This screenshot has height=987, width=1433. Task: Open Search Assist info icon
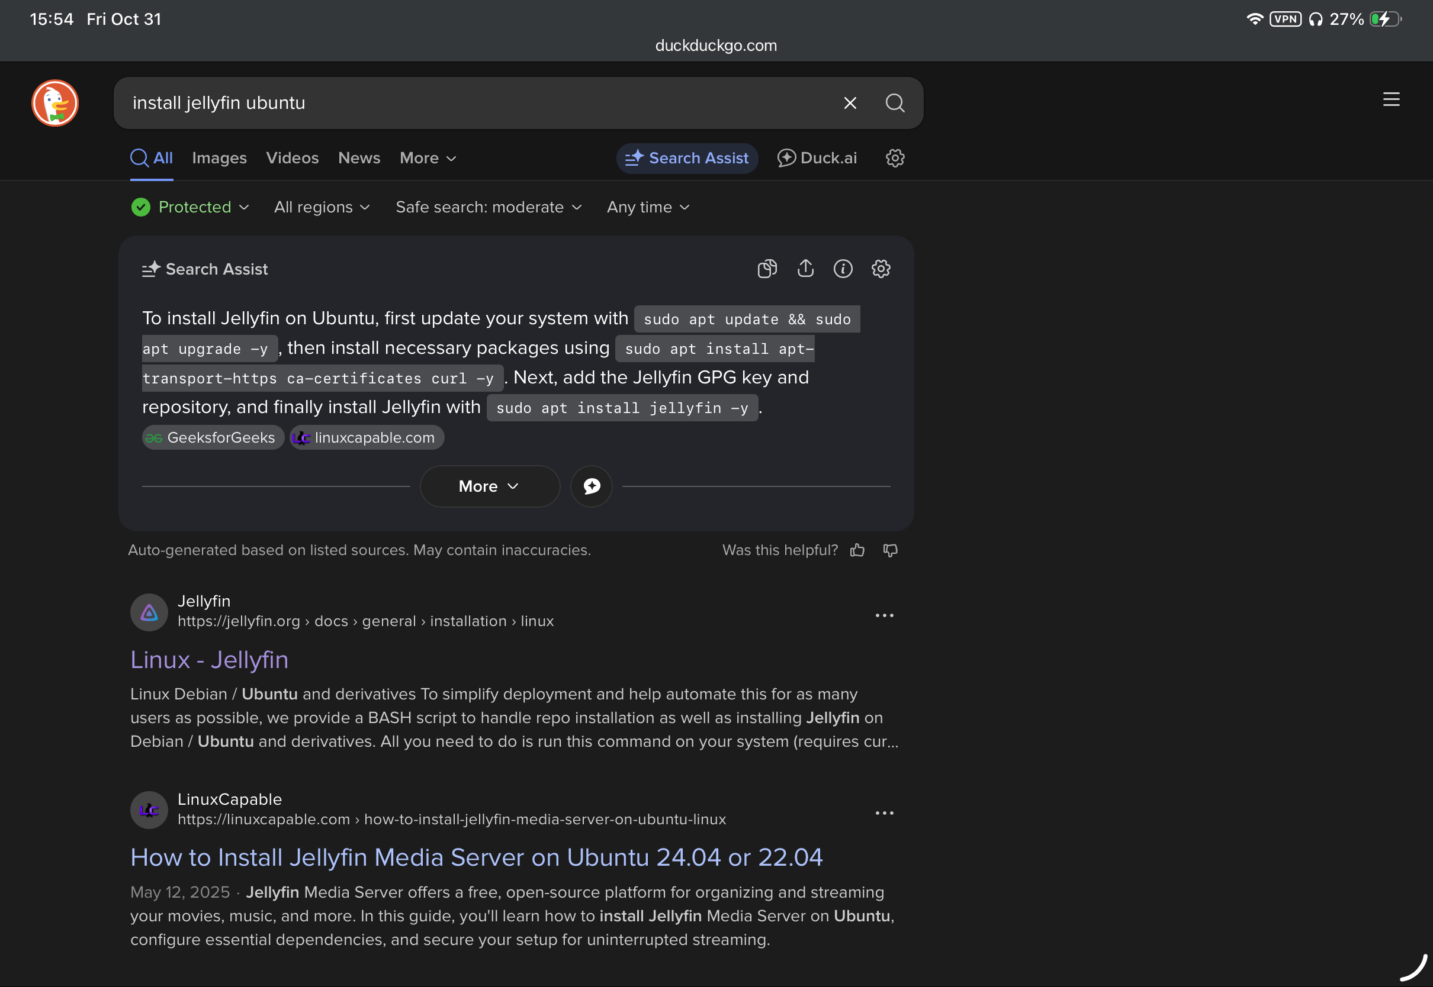[843, 269]
